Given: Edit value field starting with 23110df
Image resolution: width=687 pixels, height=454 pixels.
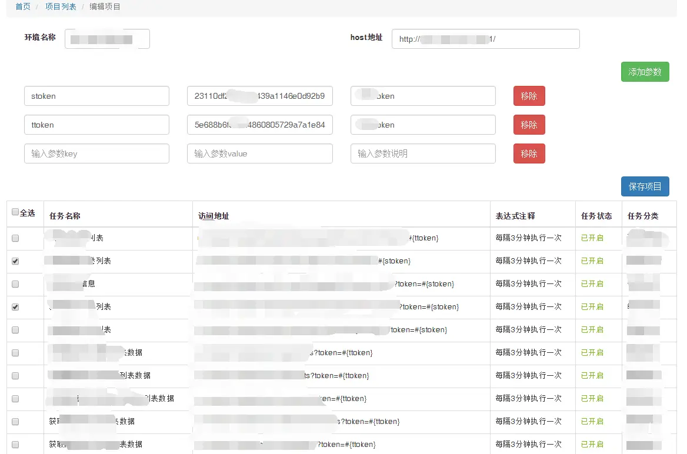Looking at the screenshot, I should pyautogui.click(x=260, y=96).
